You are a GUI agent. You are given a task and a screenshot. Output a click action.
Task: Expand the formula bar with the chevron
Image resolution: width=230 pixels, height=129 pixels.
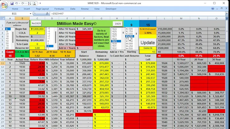click(x=227, y=13)
